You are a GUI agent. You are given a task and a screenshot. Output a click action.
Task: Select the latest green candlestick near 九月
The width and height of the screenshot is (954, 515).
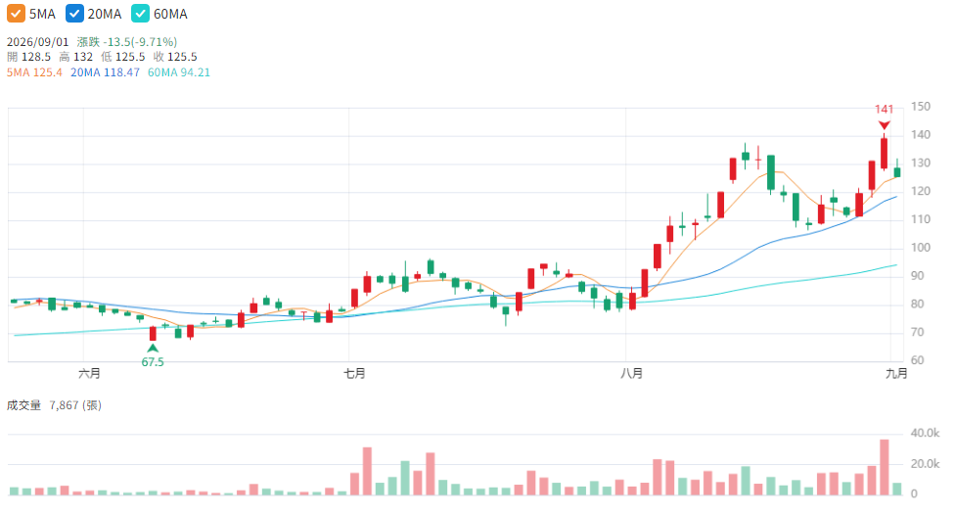(x=897, y=171)
